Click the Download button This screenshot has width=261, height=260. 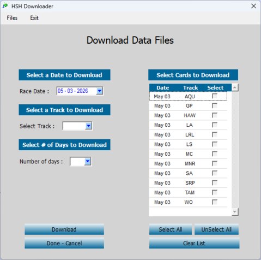[x=64, y=229]
